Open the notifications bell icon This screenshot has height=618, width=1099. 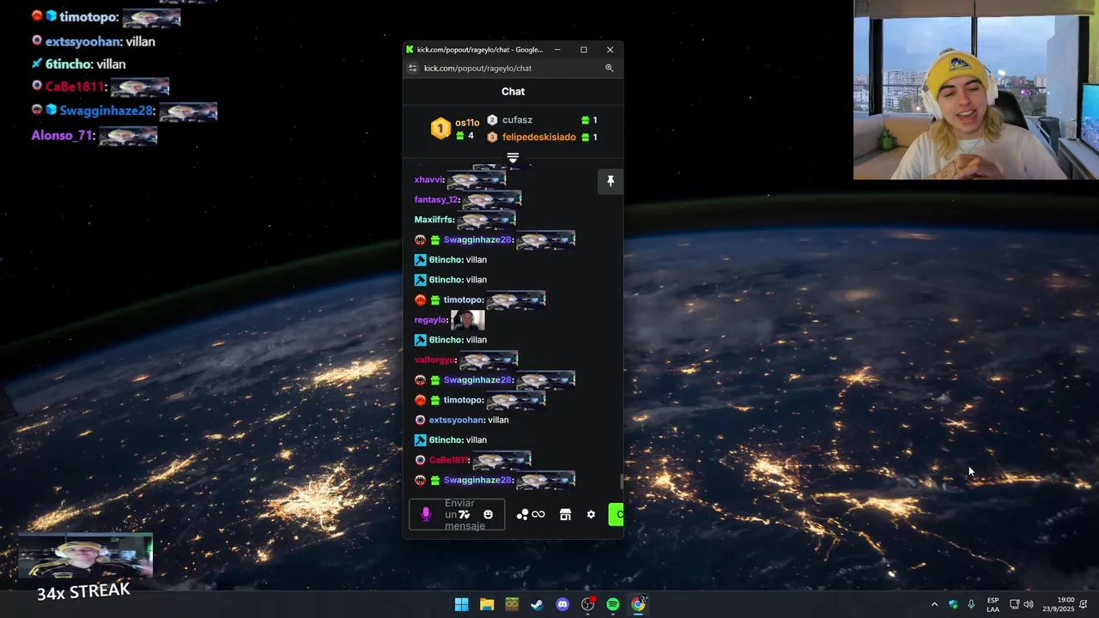pos(1084,604)
